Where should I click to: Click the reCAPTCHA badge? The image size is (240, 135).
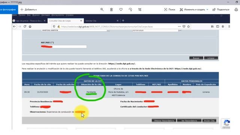(x=226, y=123)
